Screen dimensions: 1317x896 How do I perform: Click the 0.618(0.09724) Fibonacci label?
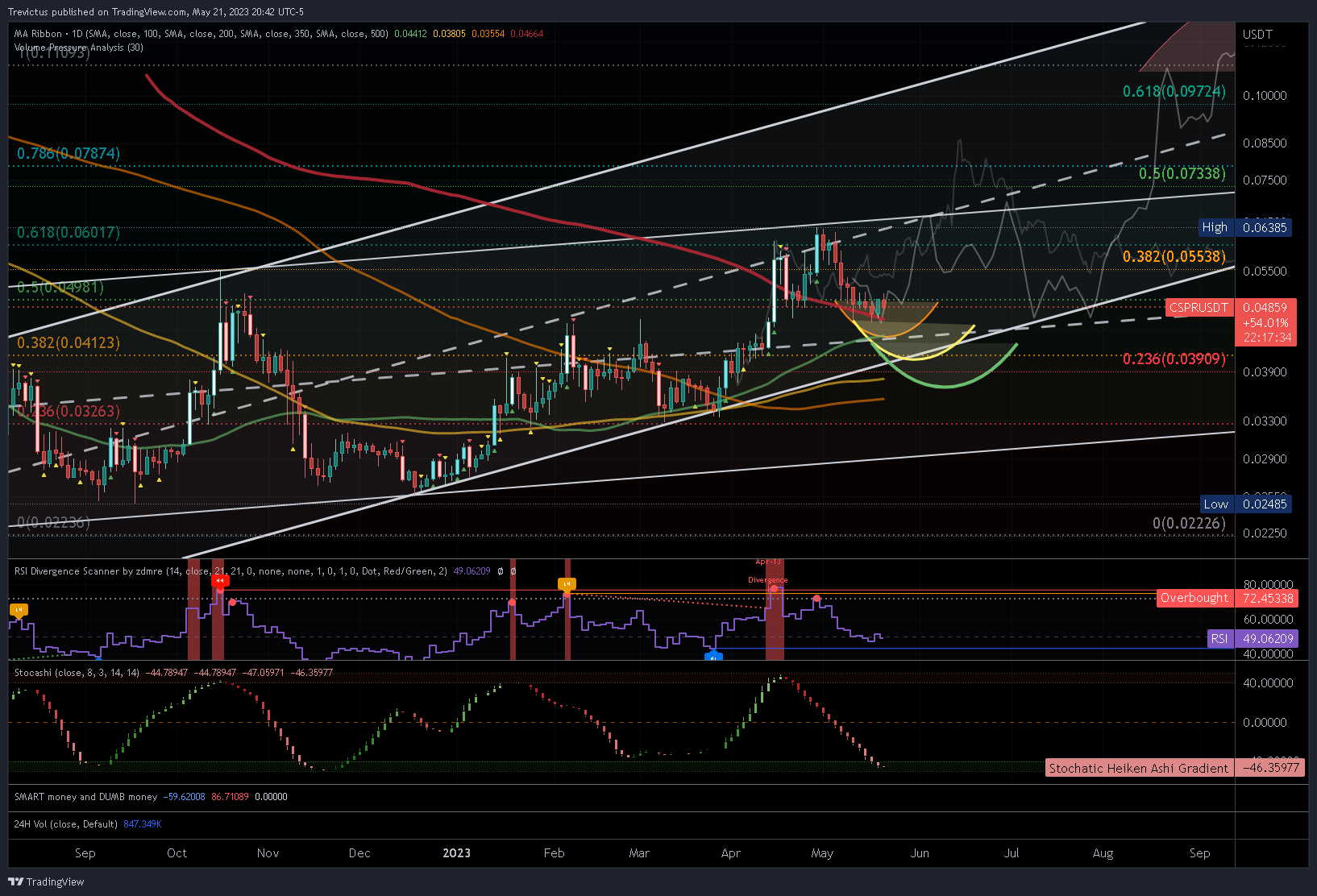(1174, 92)
